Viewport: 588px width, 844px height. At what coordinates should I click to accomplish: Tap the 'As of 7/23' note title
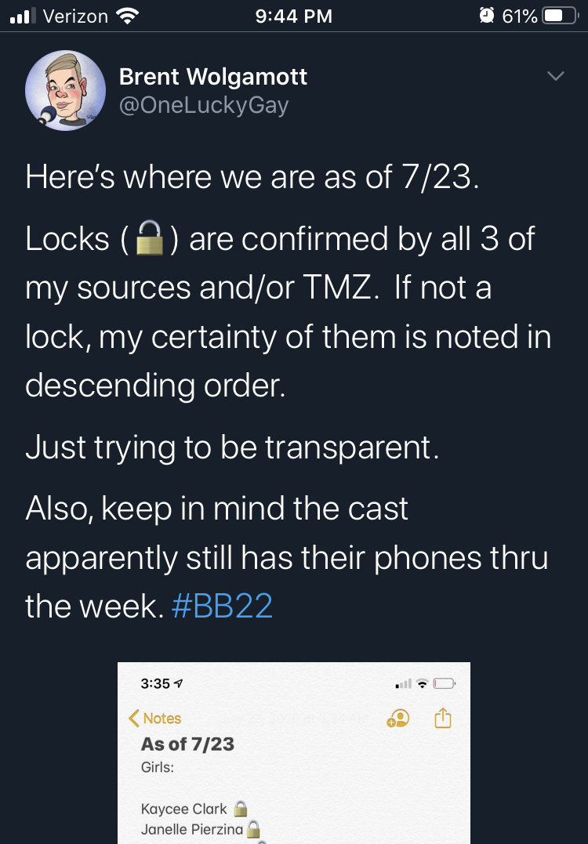tap(187, 744)
